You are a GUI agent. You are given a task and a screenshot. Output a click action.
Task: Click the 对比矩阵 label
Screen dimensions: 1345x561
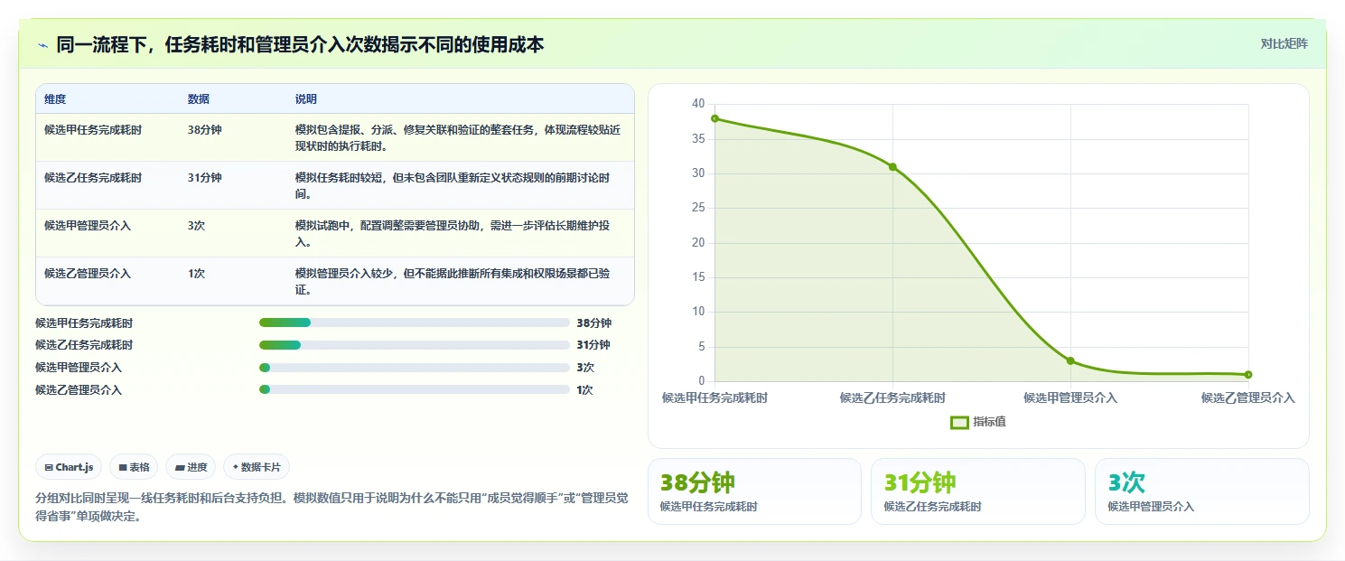(1284, 43)
